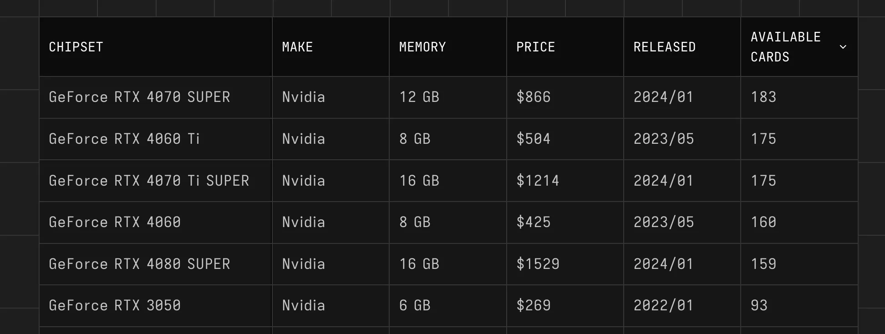Click the 183 available cards value
The width and height of the screenshot is (885, 334).
[x=763, y=97]
